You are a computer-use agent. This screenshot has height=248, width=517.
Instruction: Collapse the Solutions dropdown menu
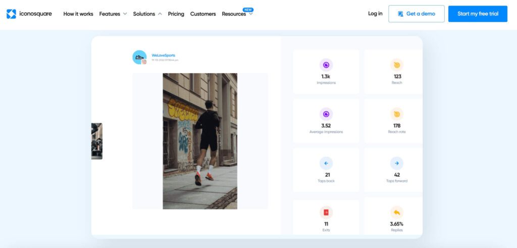pyautogui.click(x=147, y=14)
